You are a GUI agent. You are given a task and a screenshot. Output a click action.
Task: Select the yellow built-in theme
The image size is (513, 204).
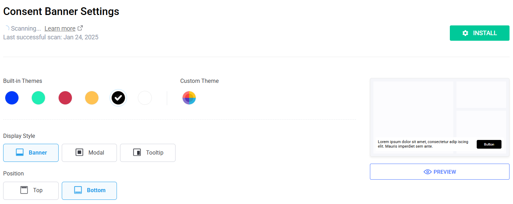tap(92, 98)
